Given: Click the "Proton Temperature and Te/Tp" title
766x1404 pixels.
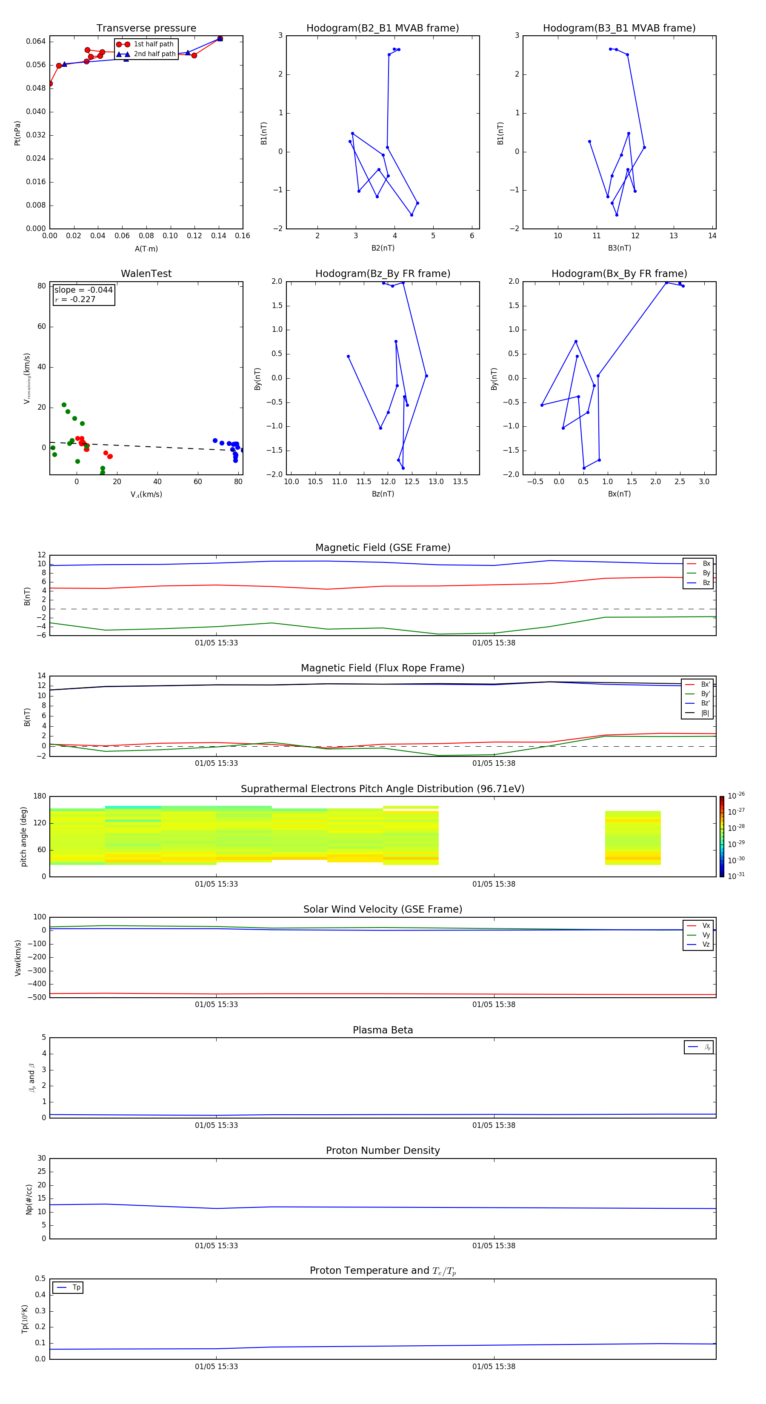Looking at the screenshot, I should [383, 1270].
